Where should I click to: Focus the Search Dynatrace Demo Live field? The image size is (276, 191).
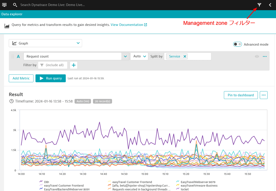(x=52, y=5)
